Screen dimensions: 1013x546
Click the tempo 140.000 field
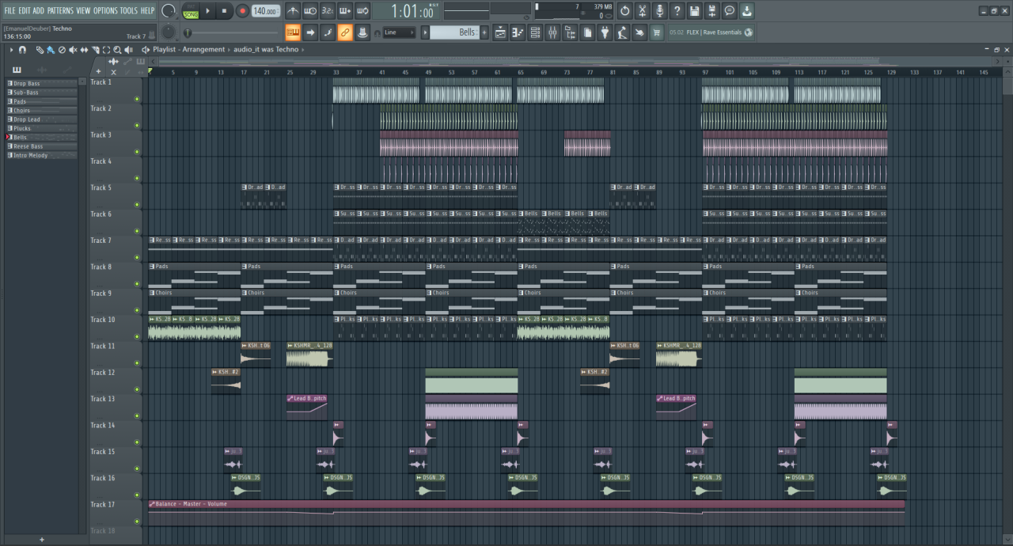point(266,11)
